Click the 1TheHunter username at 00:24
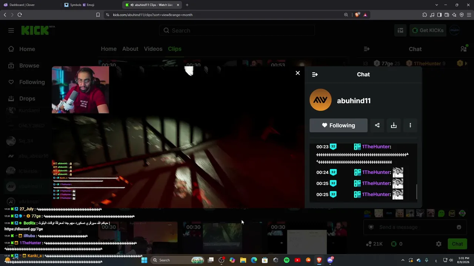 375,172
